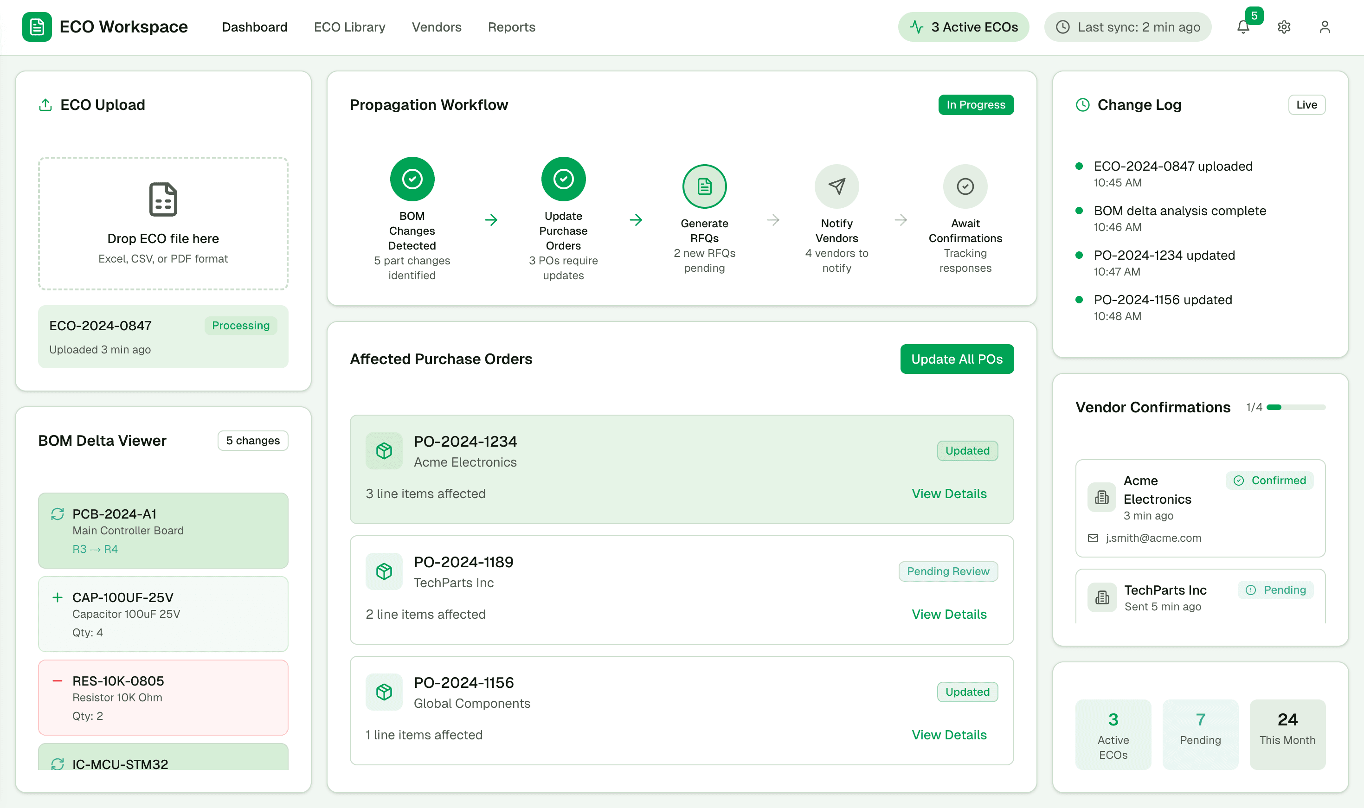The image size is (1364, 808).
Task: Toggle the Processing status on ECO-2024-0847
Action: pos(241,325)
